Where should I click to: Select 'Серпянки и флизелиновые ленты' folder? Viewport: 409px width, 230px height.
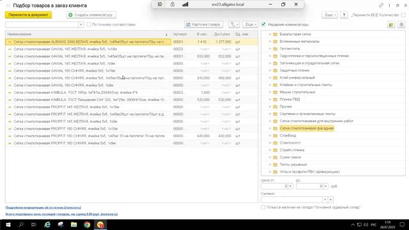[x=307, y=114]
